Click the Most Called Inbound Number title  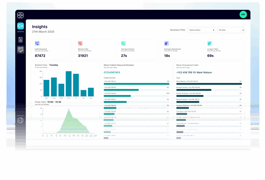coord(119,65)
